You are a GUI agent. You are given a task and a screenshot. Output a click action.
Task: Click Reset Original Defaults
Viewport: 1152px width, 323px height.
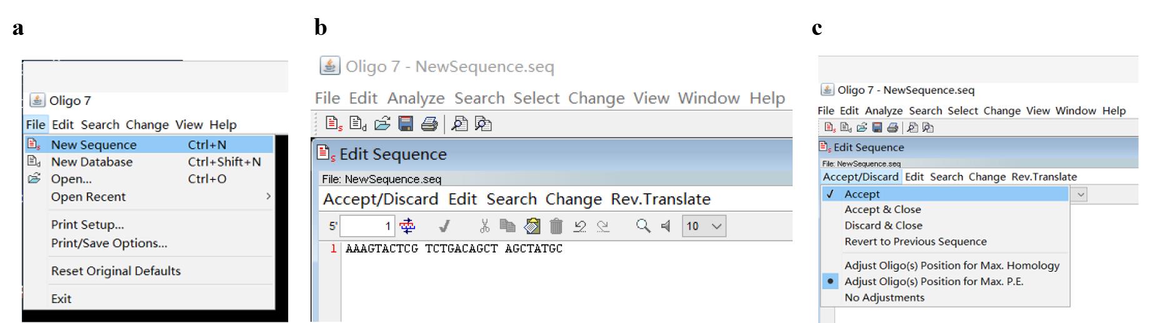[x=116, y=271]
